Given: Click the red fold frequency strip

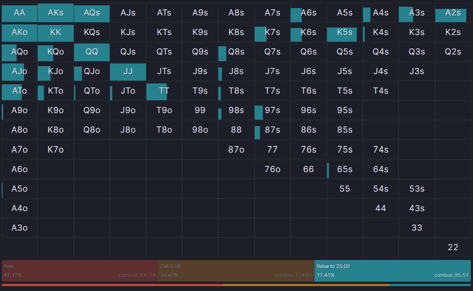Looking at the screenshot, I should pyautogui.click(x=112, y=285).
